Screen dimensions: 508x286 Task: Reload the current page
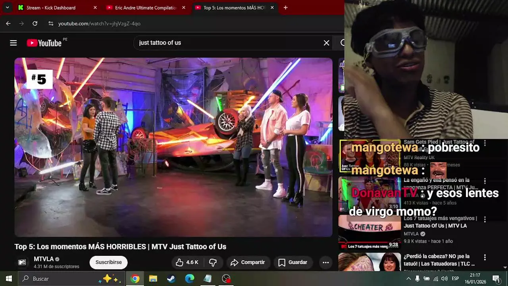click(x=35, y=23)
